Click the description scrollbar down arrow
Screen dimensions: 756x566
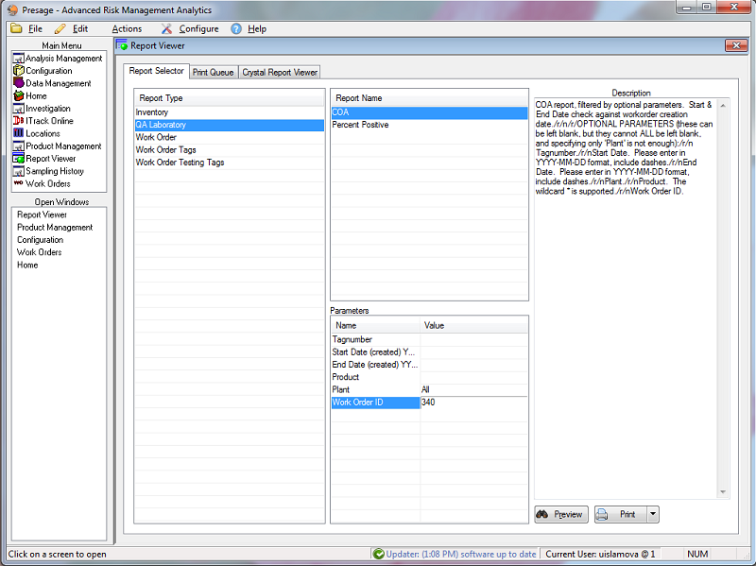724,491
